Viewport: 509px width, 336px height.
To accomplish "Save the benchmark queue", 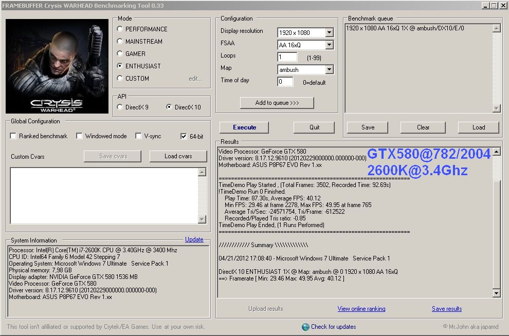I will pyautogui.click(x=368, y=127).
